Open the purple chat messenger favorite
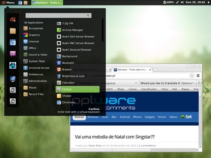The width and height of the screenshot is (211, 158). (13, 54)
